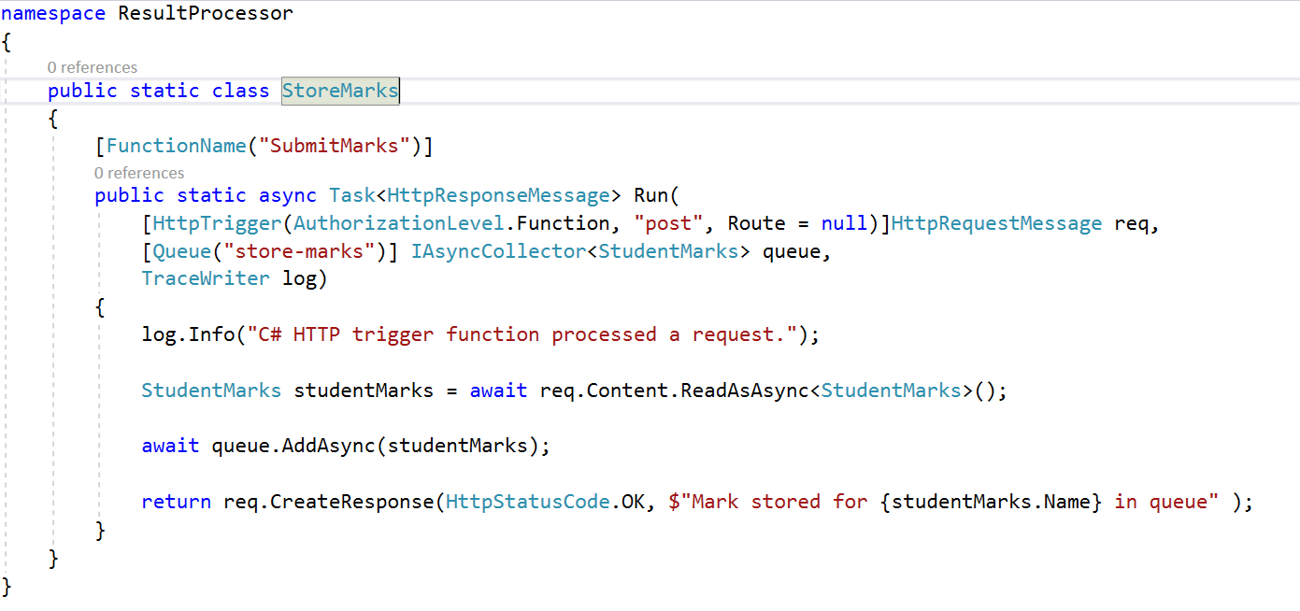The image size is (1300, 611).
Task: Select the TraceWriter parameter type
Action: click(x=206, y=277)
